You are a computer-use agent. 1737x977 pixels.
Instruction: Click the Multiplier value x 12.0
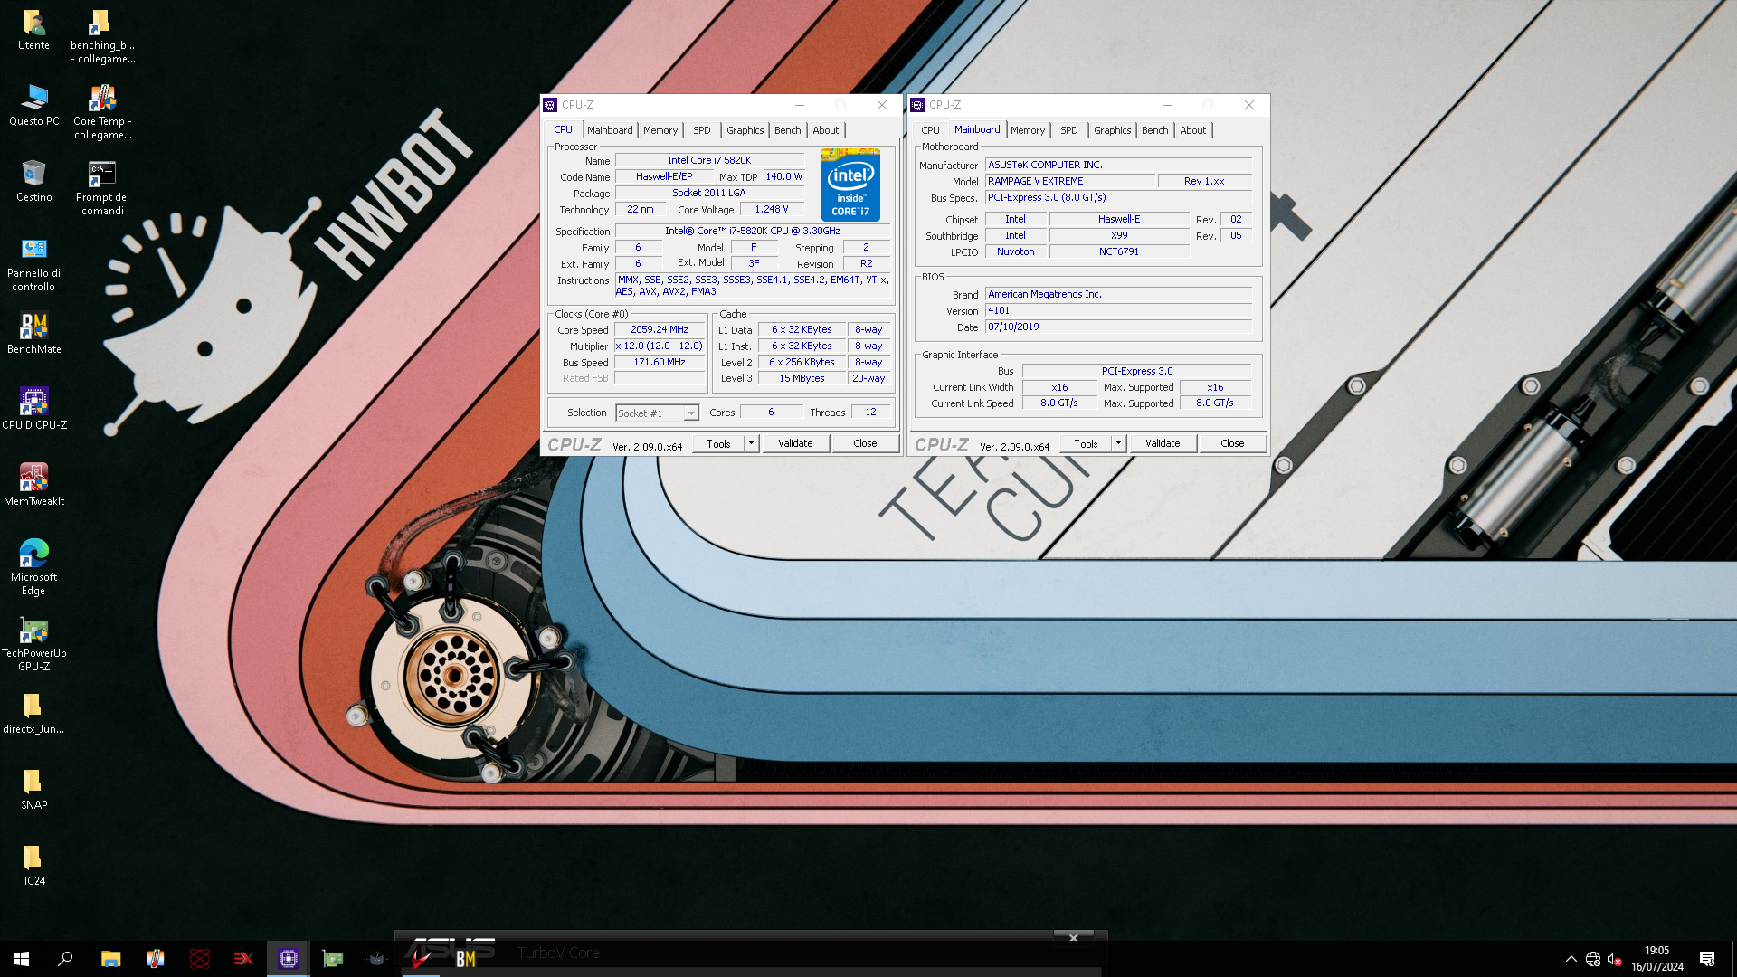pyautogui.click(x=660, y=346)
